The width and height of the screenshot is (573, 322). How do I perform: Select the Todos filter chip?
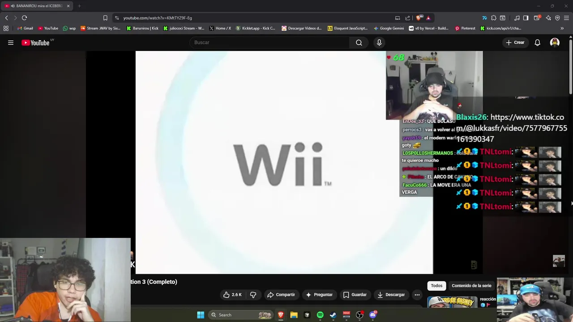tap(436, 286)
